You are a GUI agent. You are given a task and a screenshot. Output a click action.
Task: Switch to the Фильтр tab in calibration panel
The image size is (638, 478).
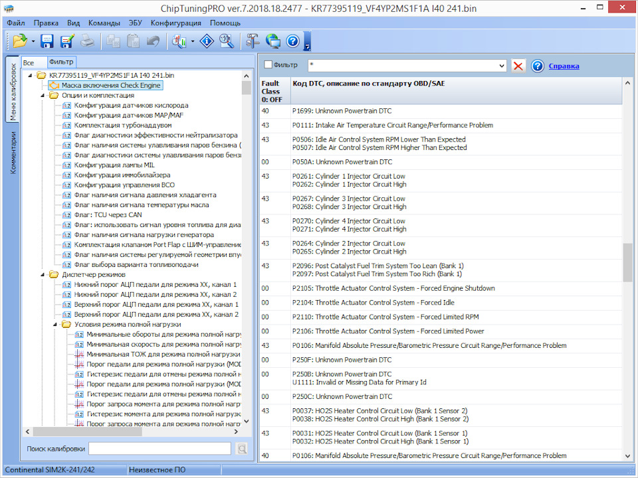point(61,62)
